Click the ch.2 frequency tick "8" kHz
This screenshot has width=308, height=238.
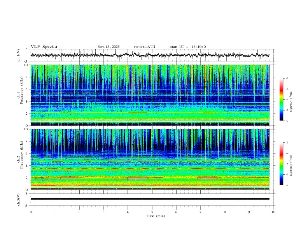(x=28, y=142)
